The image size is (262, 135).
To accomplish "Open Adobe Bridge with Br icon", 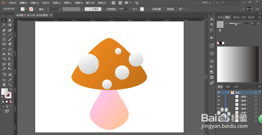I will click(113, 3).
